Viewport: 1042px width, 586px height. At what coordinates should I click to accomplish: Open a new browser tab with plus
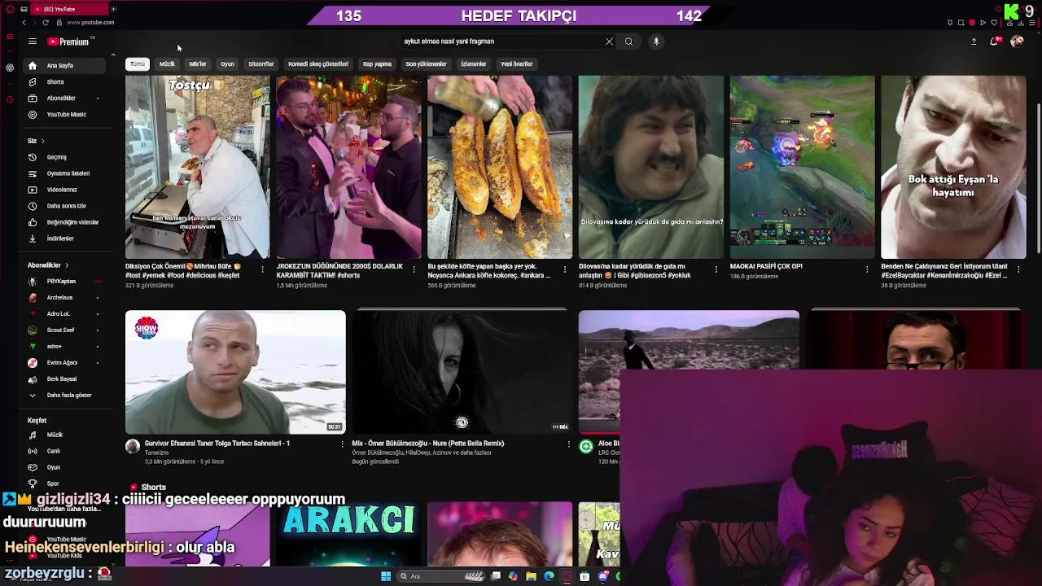tap(113, 9)
